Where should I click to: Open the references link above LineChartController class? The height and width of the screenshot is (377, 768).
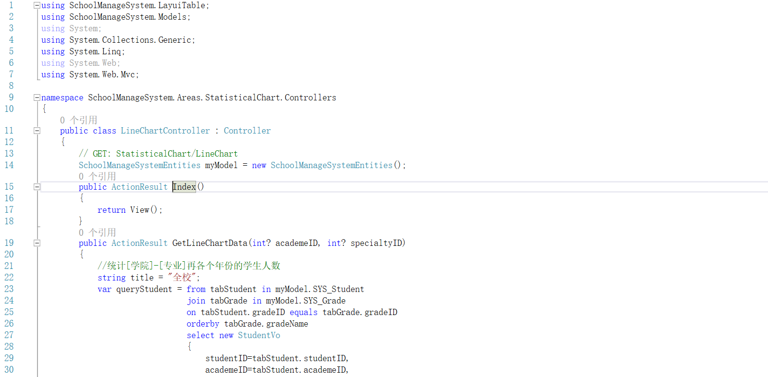point(79,120)
